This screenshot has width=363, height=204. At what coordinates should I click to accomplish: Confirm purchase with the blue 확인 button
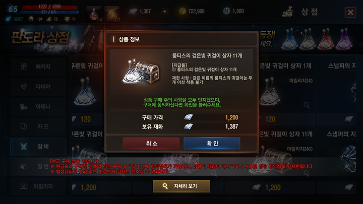tap(212, 144)
